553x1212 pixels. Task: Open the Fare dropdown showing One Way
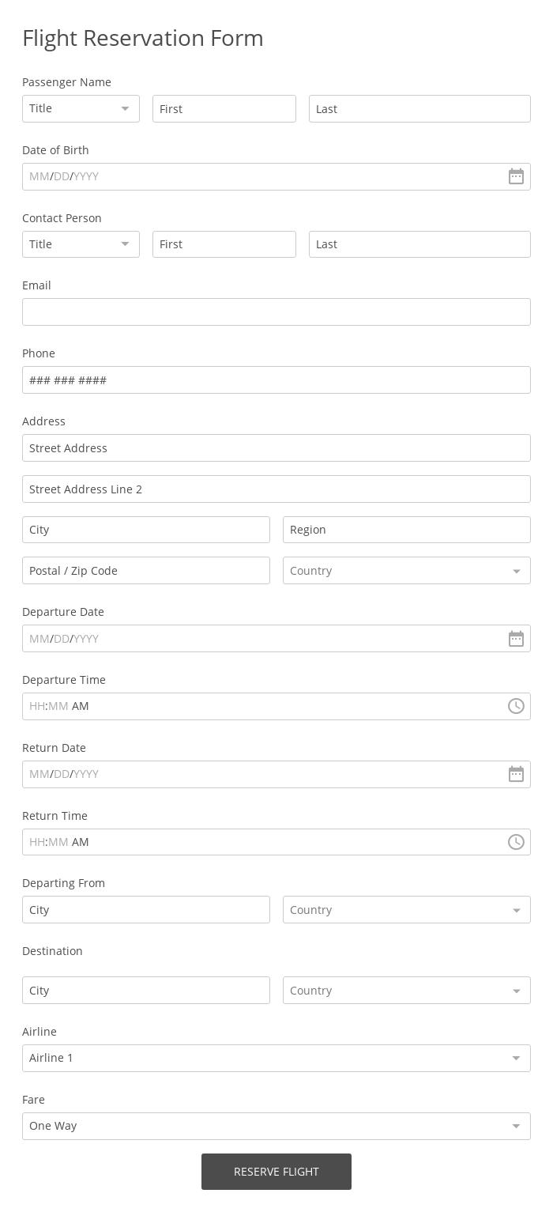(276, 1126)
